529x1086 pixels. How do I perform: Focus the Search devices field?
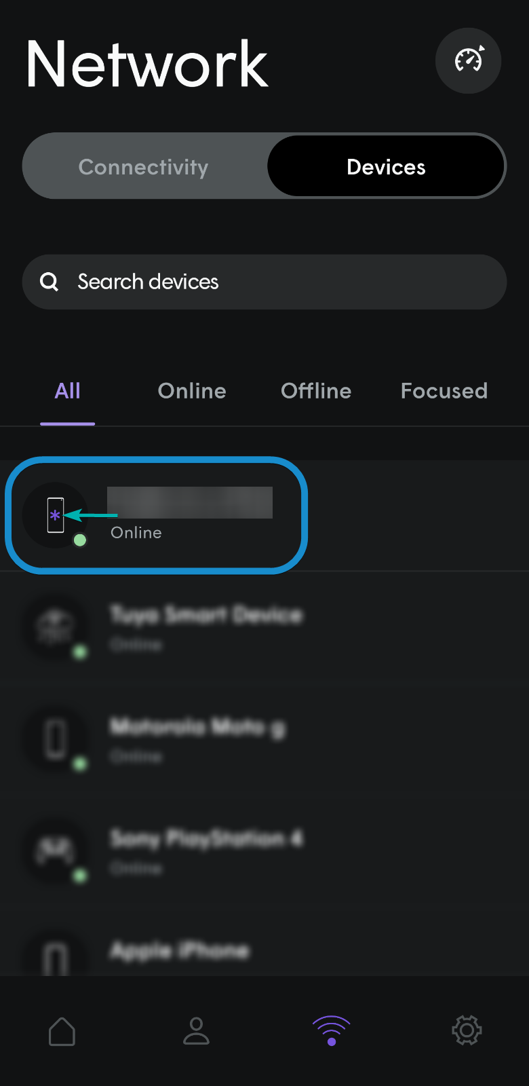[264, 282]
